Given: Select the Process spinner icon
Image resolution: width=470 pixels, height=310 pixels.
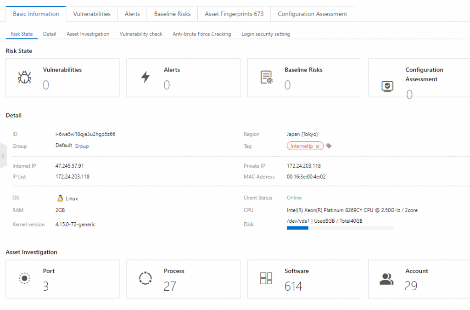Looking at the screenshot, I should click(x=145, y=278).
